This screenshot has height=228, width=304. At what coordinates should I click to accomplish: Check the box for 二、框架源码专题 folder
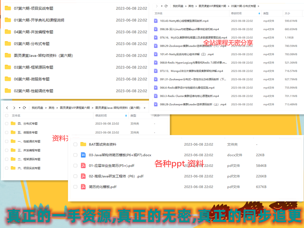(7, 159)
